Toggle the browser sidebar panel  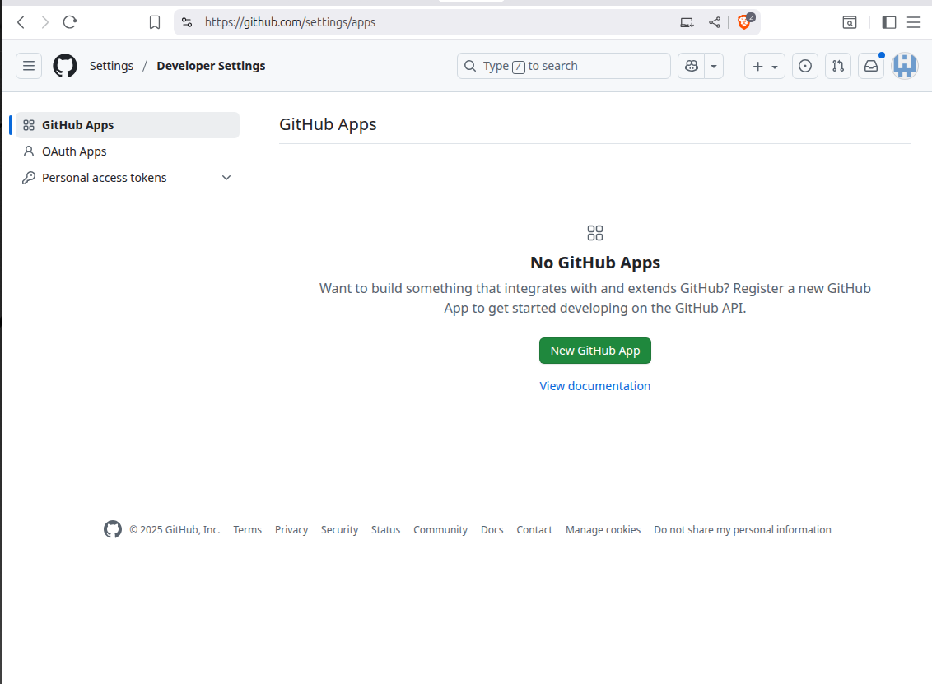click(888, 22)
